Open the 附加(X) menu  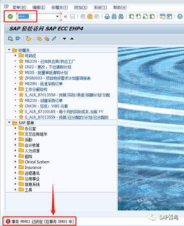coord(80,8)
